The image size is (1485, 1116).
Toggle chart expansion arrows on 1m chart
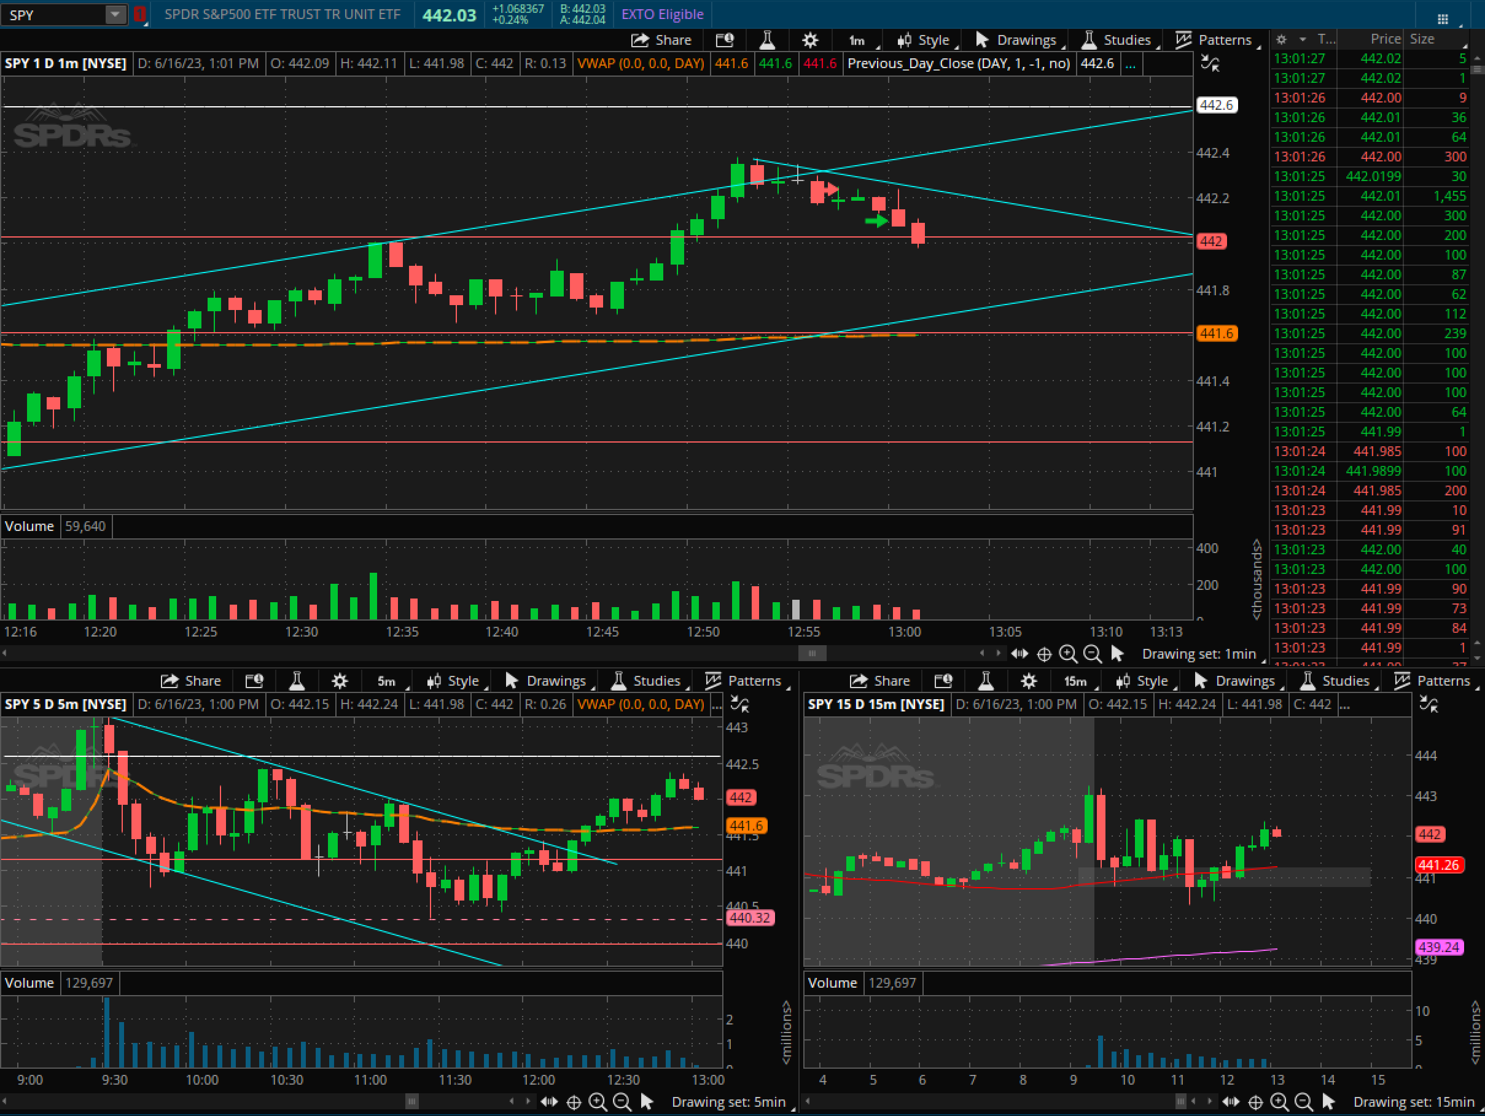pyautogui.click(x=1210, y=64)
